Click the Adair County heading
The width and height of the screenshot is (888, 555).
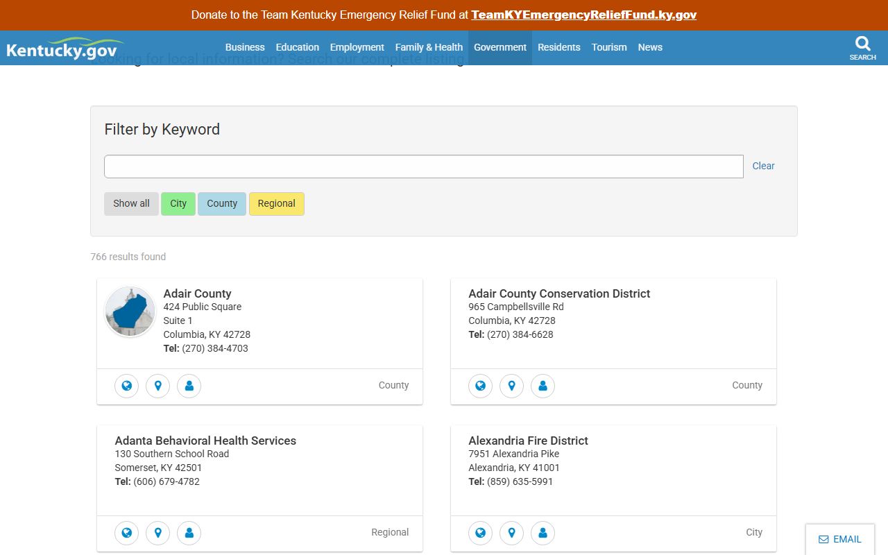197,293
